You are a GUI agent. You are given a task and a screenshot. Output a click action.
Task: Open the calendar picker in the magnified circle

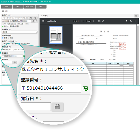(57, 107)
